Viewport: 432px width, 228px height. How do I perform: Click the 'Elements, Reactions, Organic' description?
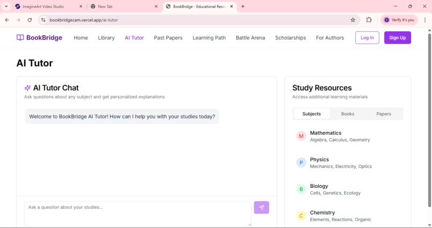pos(340,219)
